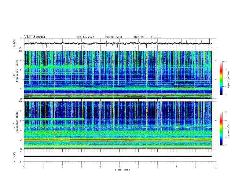This screenshot has width=242, height=187.
Task: Click the ch.1 spectrogram color bar
Action: [x=221, y=78]
